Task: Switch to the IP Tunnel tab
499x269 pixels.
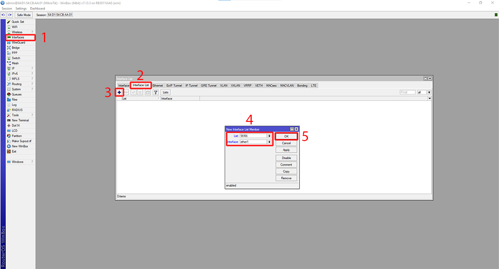Action: 191,86
